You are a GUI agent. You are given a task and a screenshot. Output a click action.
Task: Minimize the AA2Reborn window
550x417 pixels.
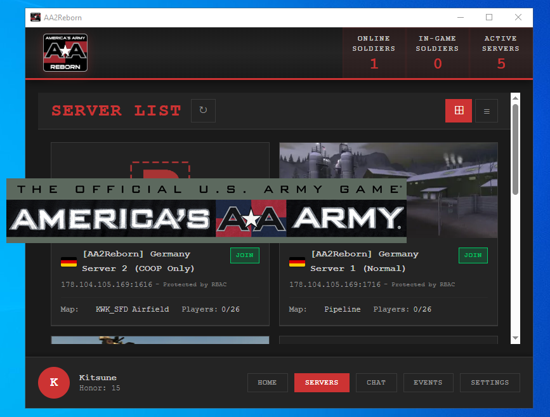[461, 17]
